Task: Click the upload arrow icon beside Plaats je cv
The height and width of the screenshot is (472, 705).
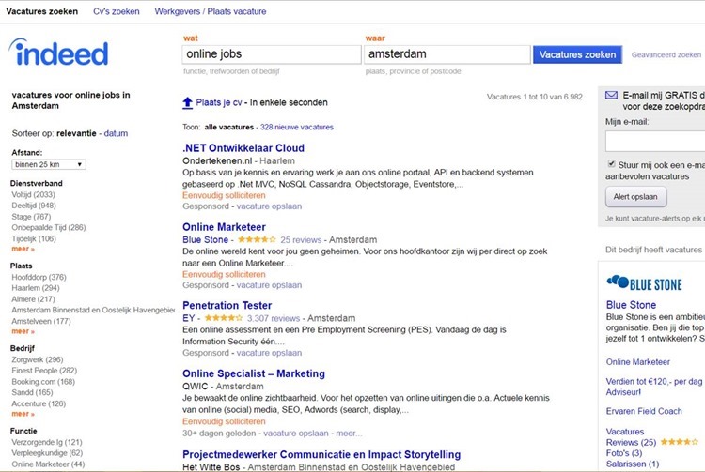Action: tap(187, 102)
